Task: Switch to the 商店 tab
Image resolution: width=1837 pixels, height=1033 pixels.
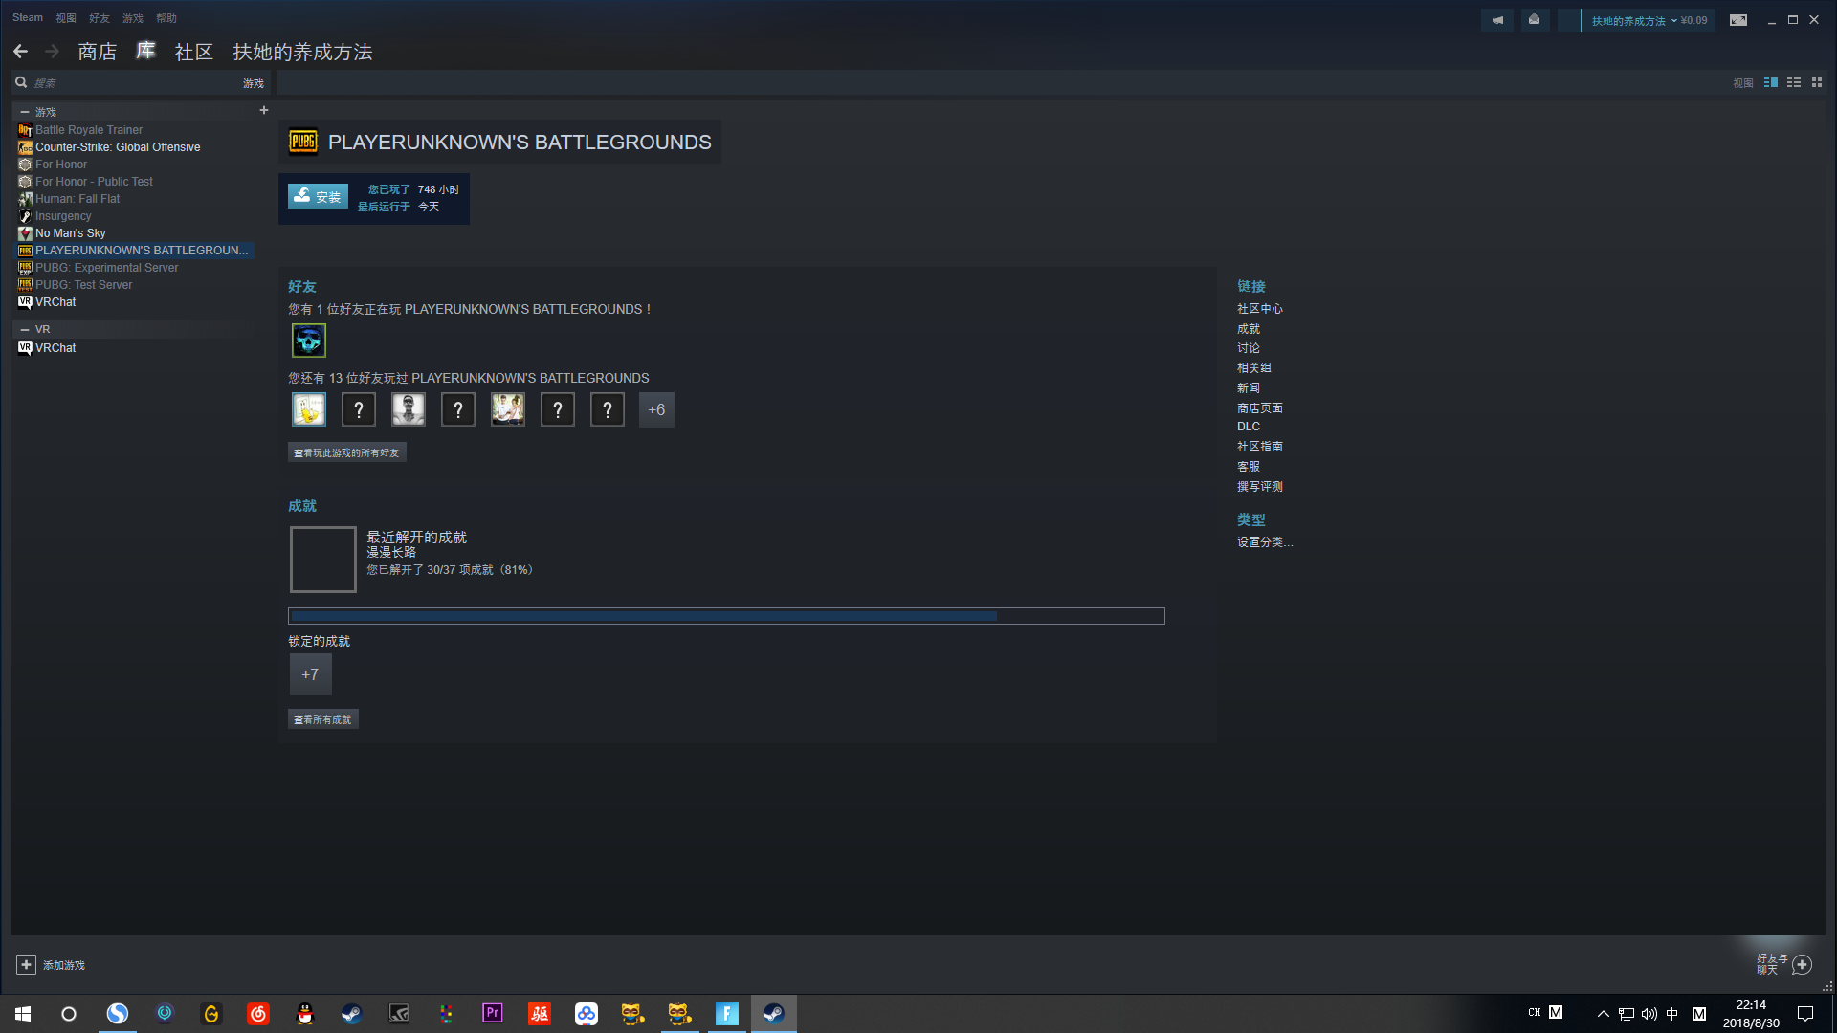Action: pos(98,52)
